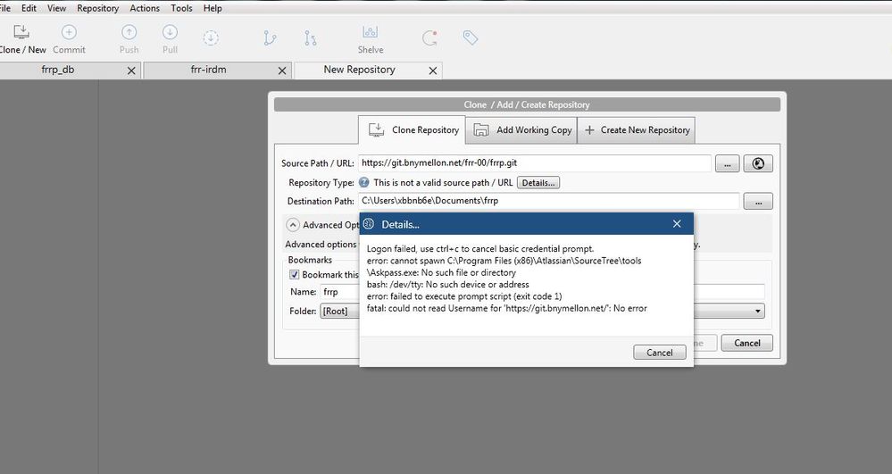Screen dimensions: 892x474
Task: Close the frr-irdm tab
Action: (282, 71)
